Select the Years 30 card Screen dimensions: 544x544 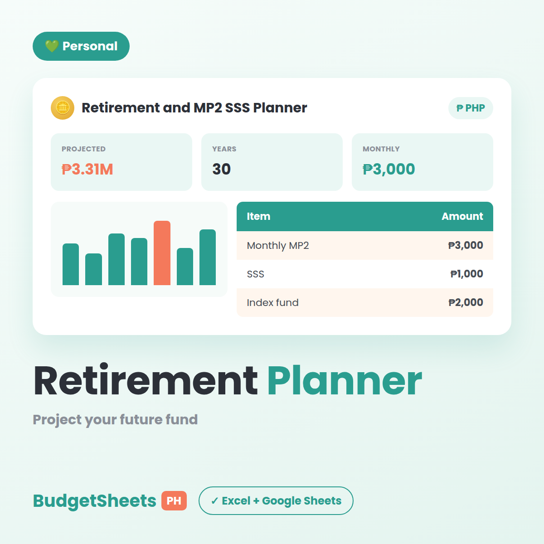(x=272, y=162)
